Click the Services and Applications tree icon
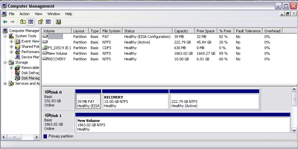This screenshot has width=298, height=149. coord(12,83)
